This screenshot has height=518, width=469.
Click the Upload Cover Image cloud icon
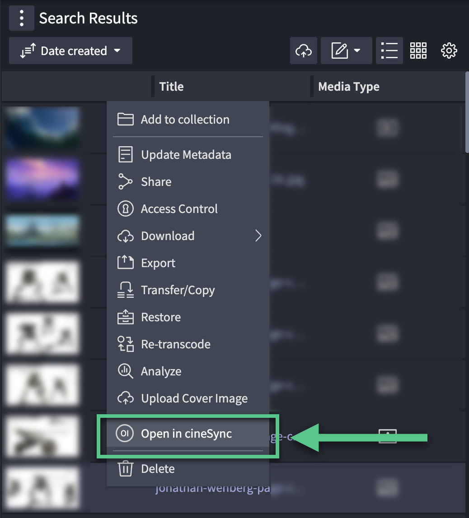click(x=126, y=398)
